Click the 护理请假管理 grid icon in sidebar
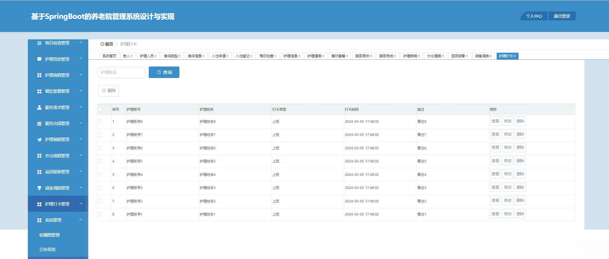 pos(39,75)
